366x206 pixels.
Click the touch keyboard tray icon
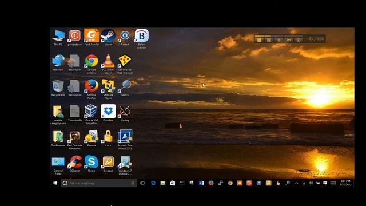(333, 183)
